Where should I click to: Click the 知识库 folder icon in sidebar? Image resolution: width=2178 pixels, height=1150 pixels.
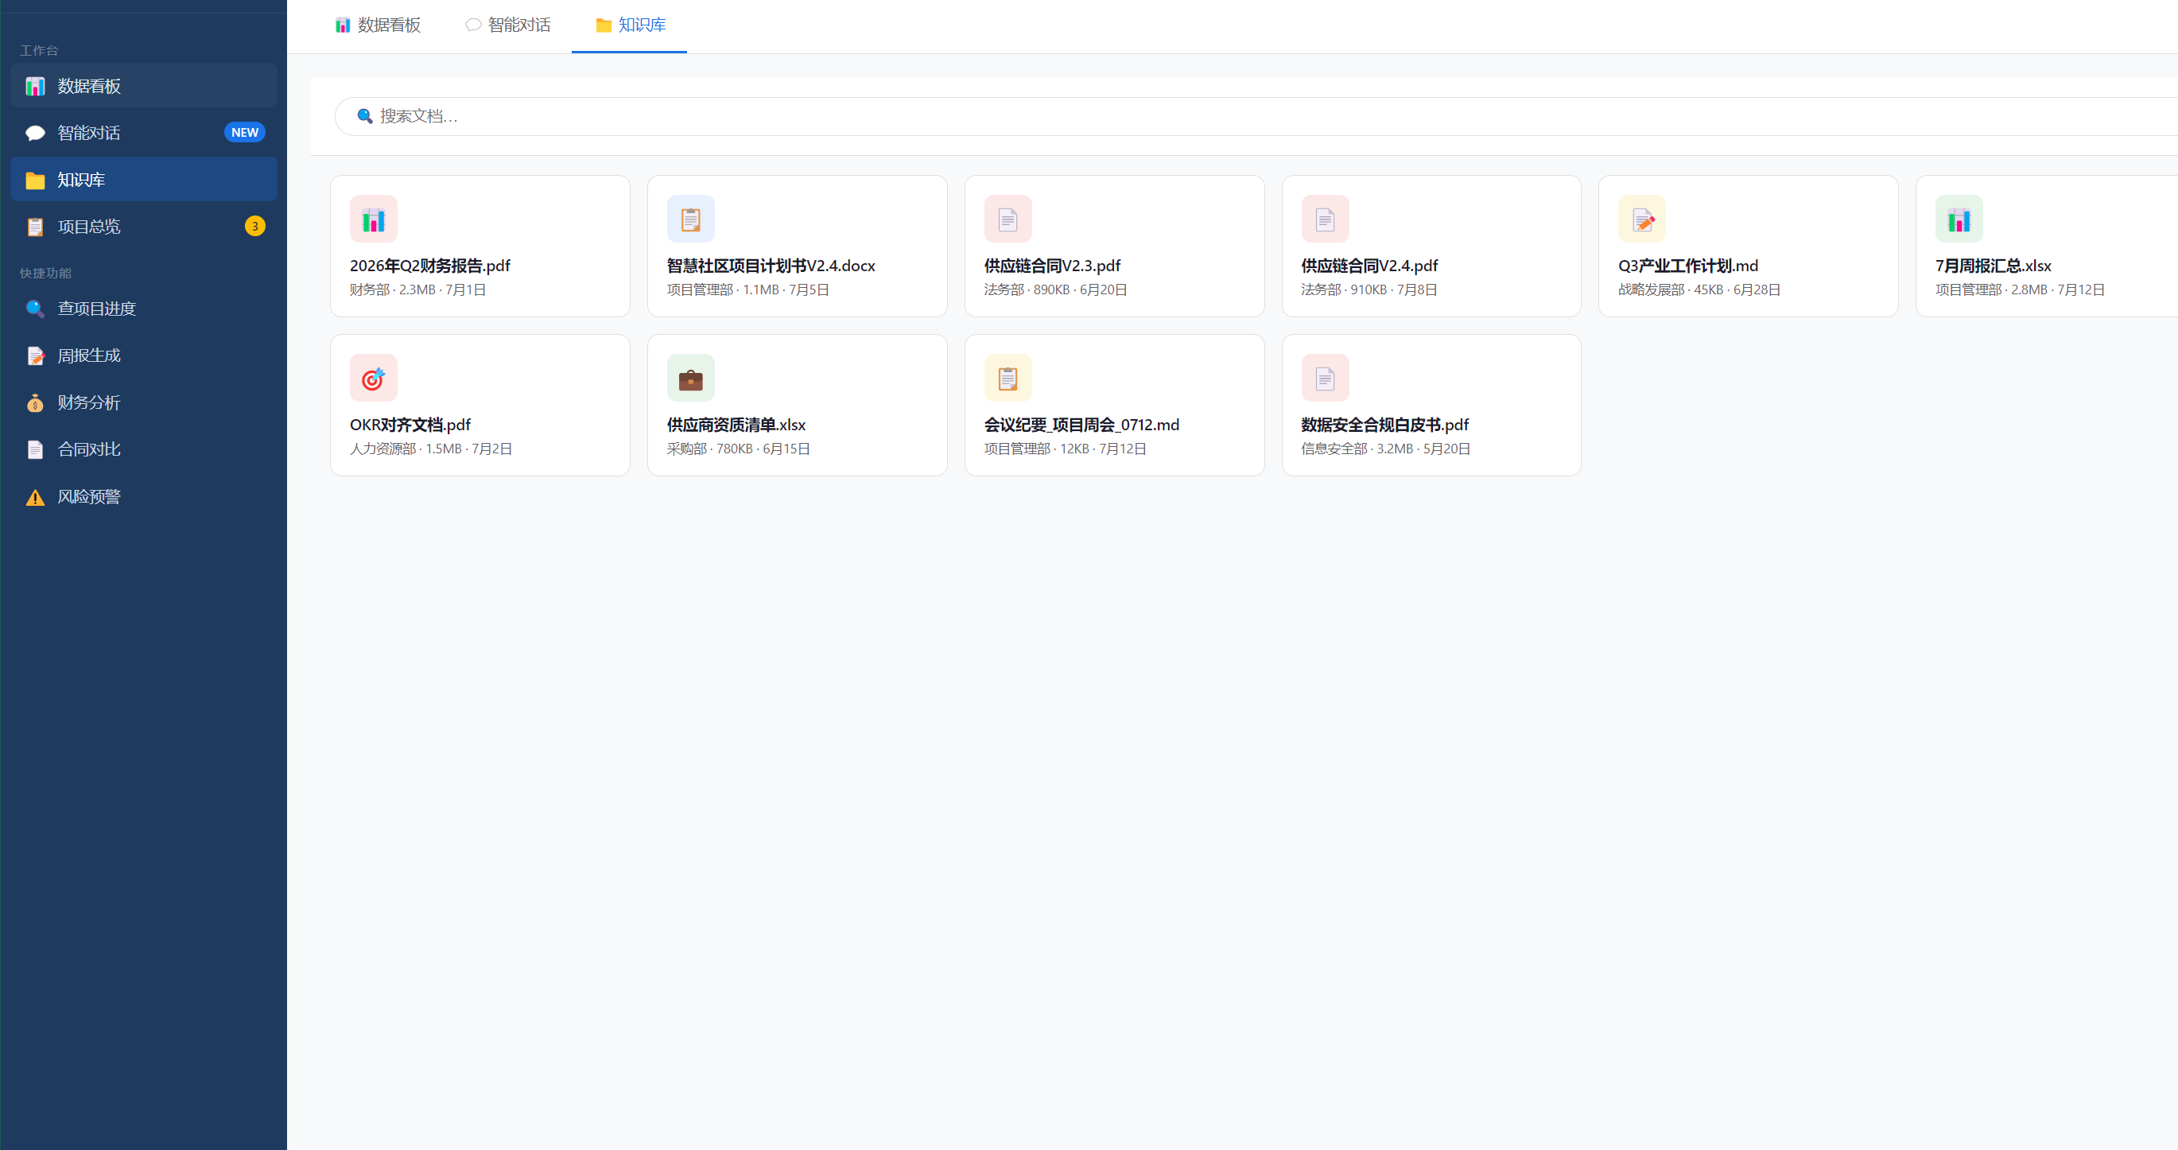[35, 180]
